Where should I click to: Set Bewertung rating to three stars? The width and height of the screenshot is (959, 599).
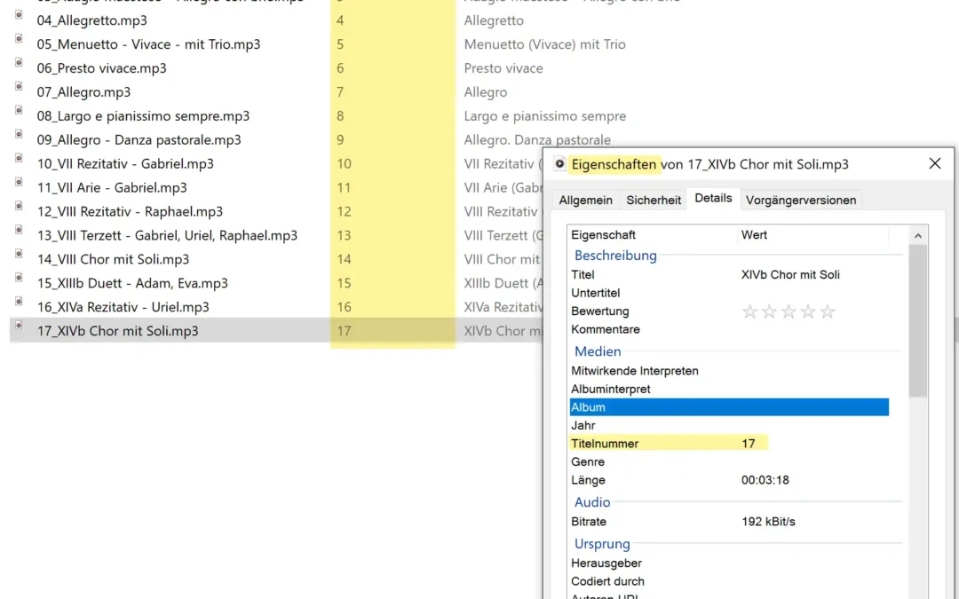(x=789, y=311)
